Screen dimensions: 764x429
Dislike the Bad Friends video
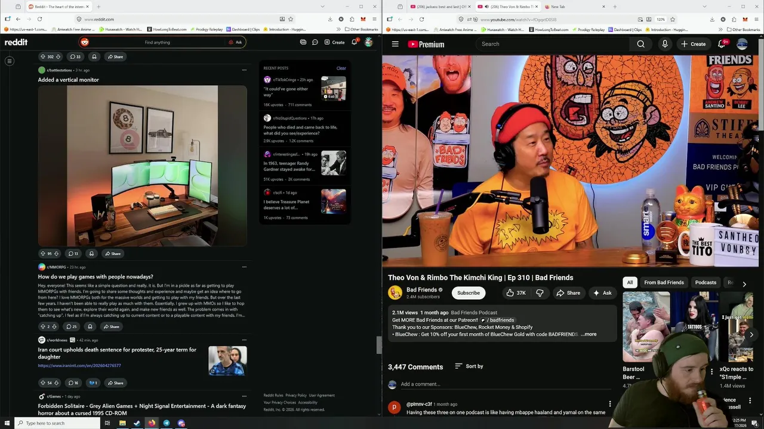540,293
